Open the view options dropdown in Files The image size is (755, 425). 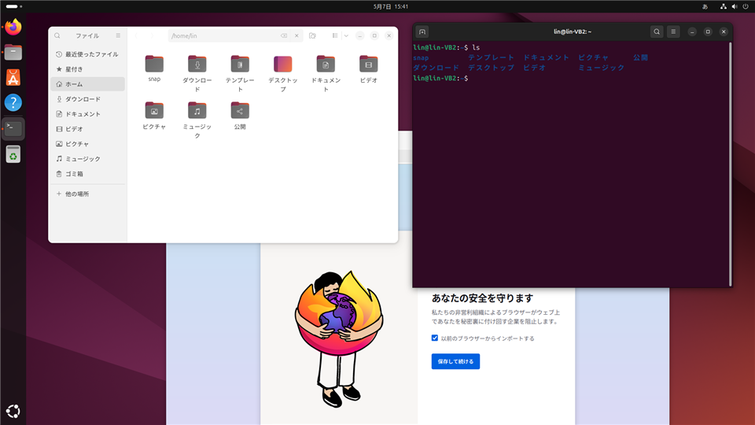click(x=346, y=35)
